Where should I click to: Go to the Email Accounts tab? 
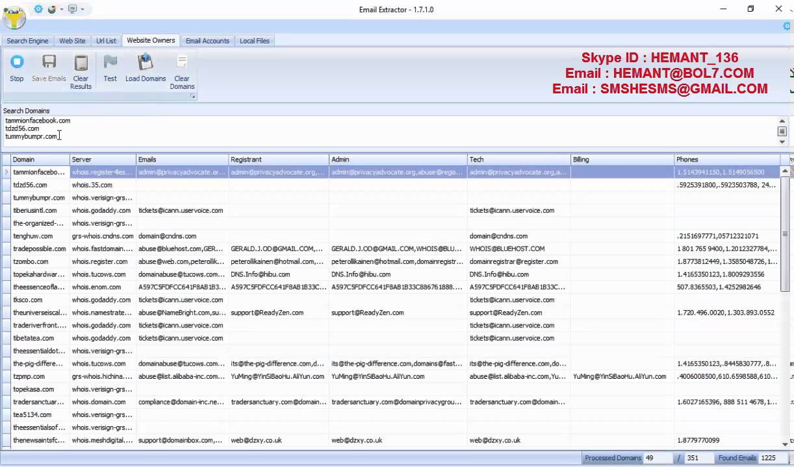coord(207,41)
